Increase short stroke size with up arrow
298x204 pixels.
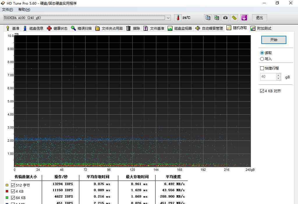coord(279,75)
